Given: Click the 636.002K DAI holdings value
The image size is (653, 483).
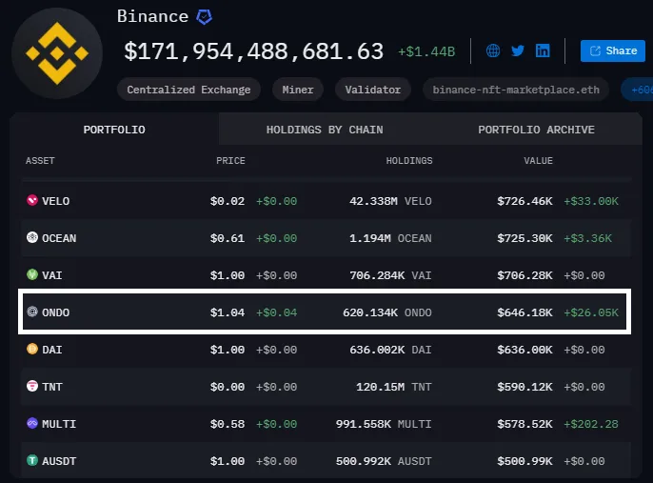Looking at the screenshot, I should tap(390, 350).
